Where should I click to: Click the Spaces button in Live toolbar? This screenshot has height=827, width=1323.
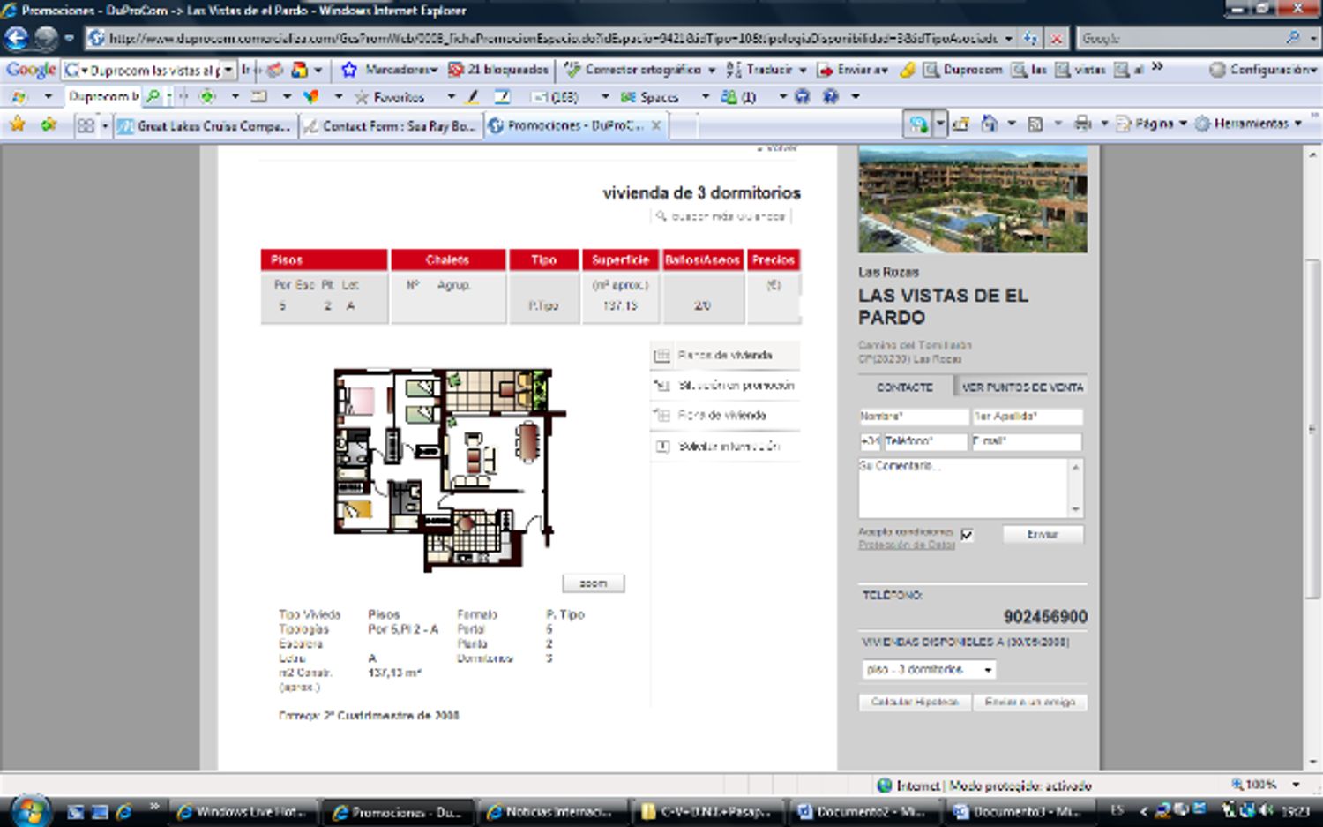coord(649,96)
